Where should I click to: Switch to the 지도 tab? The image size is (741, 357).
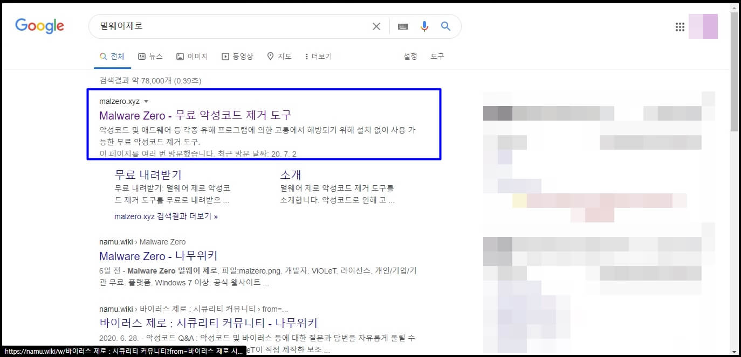point(279,57)
